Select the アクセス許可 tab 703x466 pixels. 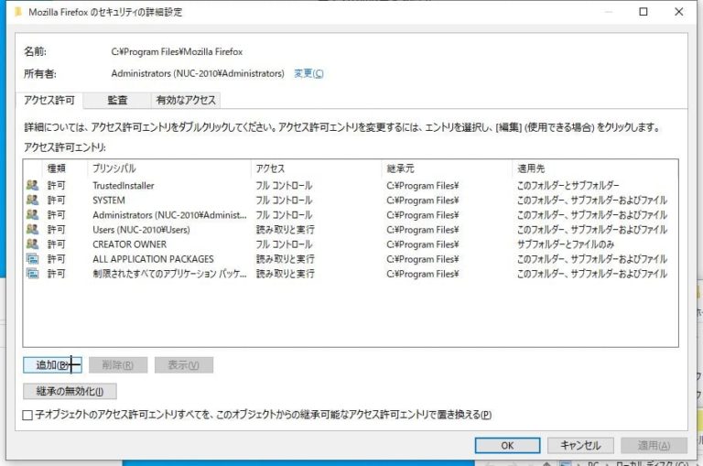[x=49, y=100]
